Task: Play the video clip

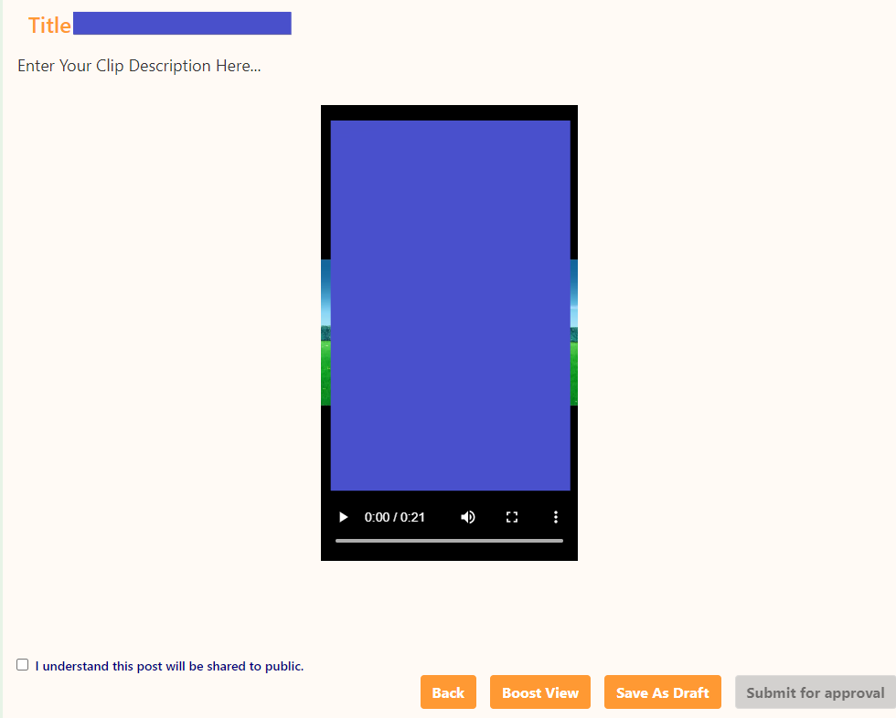Action: click(344, 517)
